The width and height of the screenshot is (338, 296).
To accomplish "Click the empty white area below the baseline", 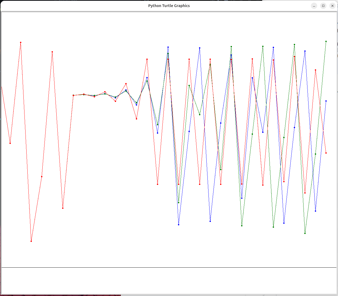I will coord(168,281).
